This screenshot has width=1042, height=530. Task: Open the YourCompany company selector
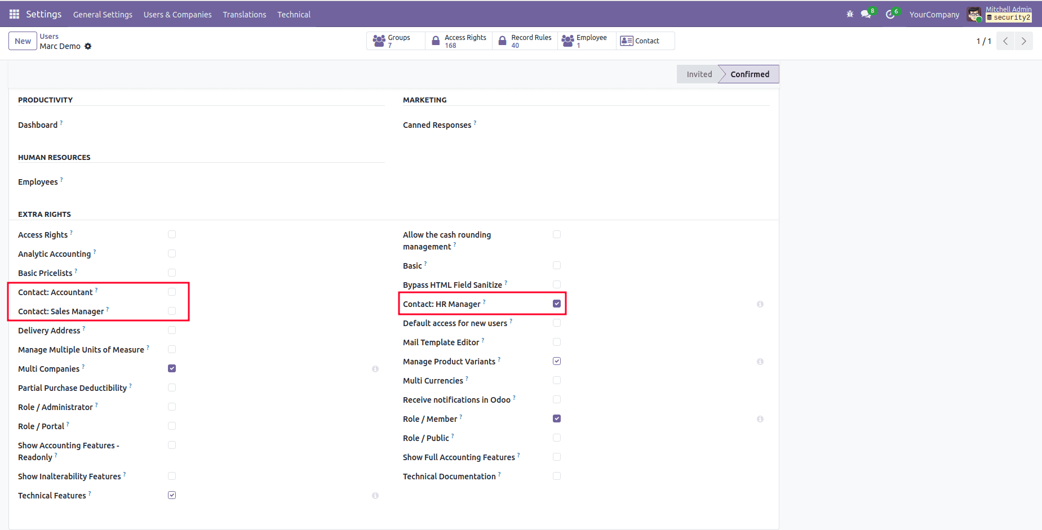[934, 14]
